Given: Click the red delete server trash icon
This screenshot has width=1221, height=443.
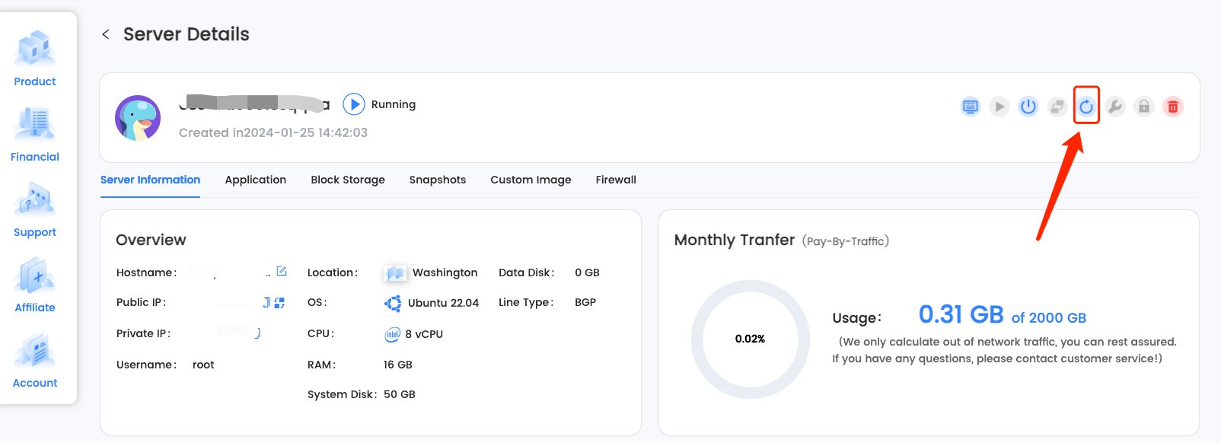Looking at the screenshot, I should pyautogui.click(x=1173, y=107).
